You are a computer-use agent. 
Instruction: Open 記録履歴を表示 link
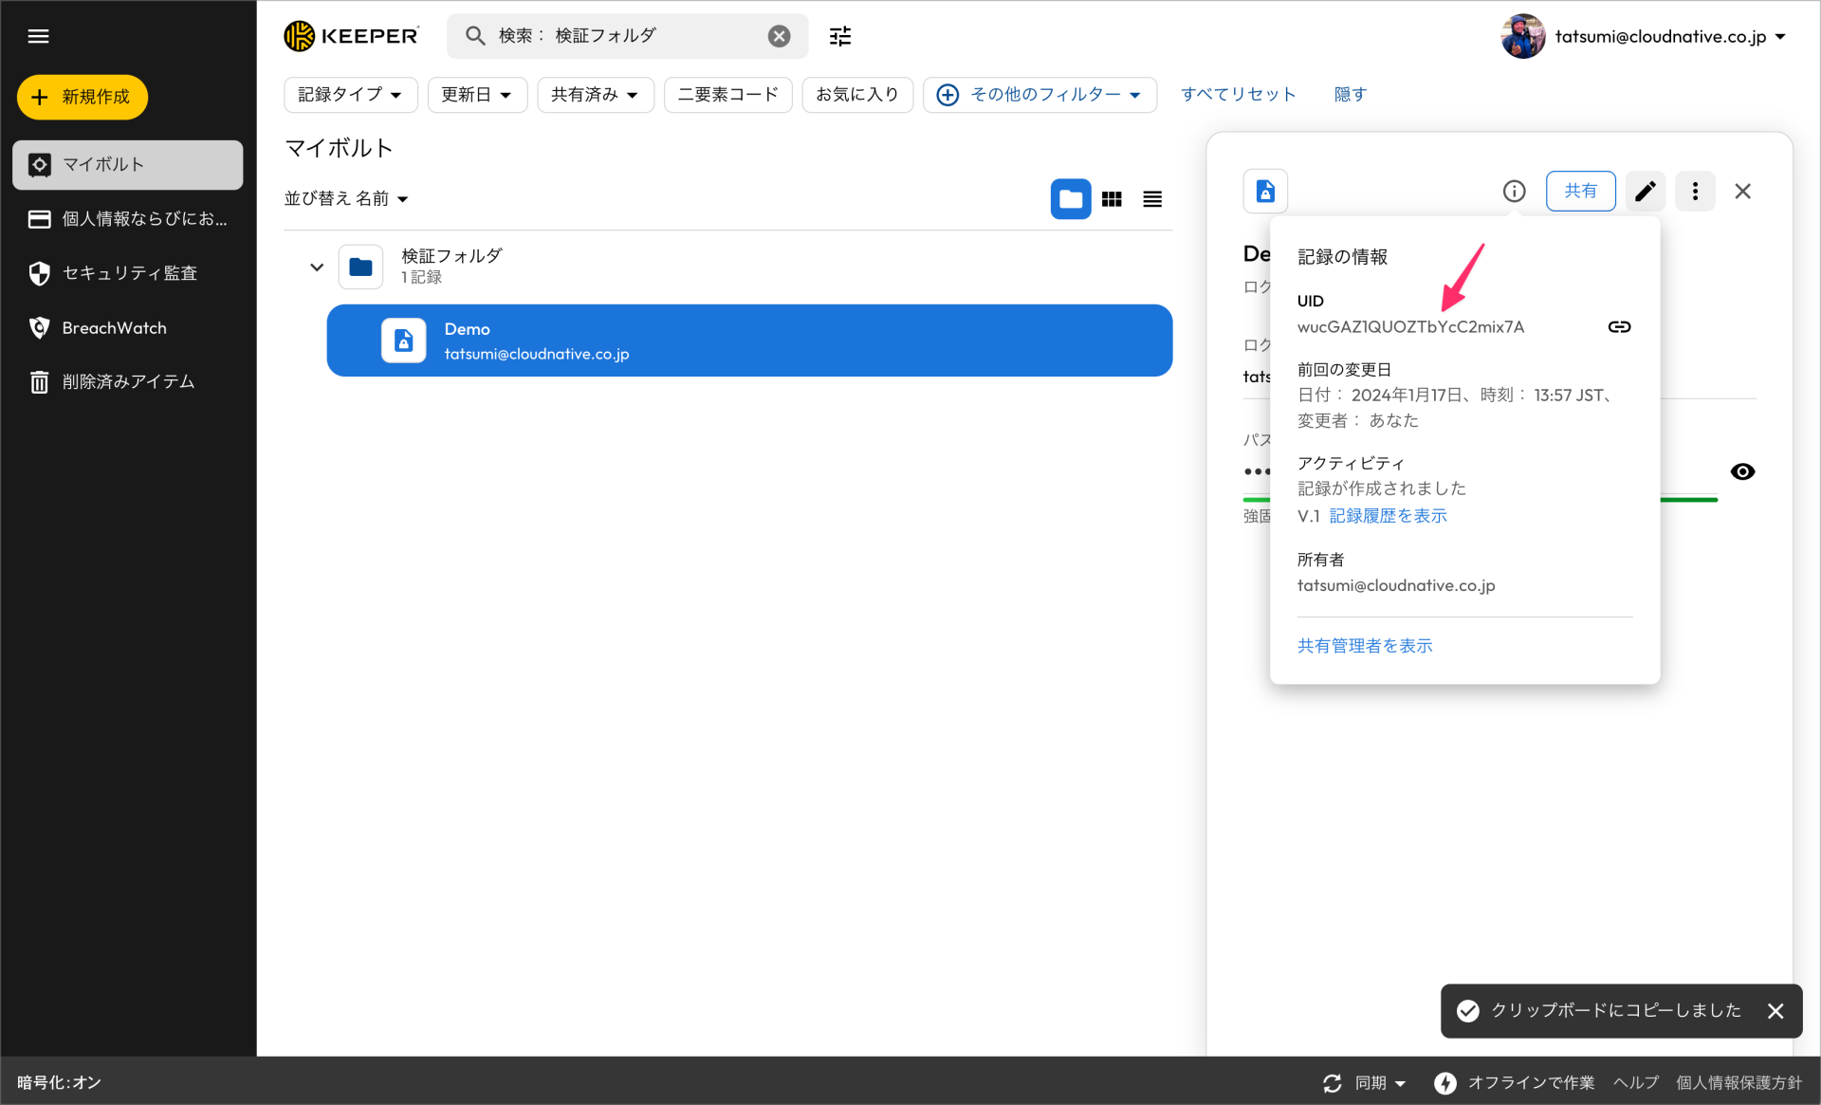(x=1388, y=515)
